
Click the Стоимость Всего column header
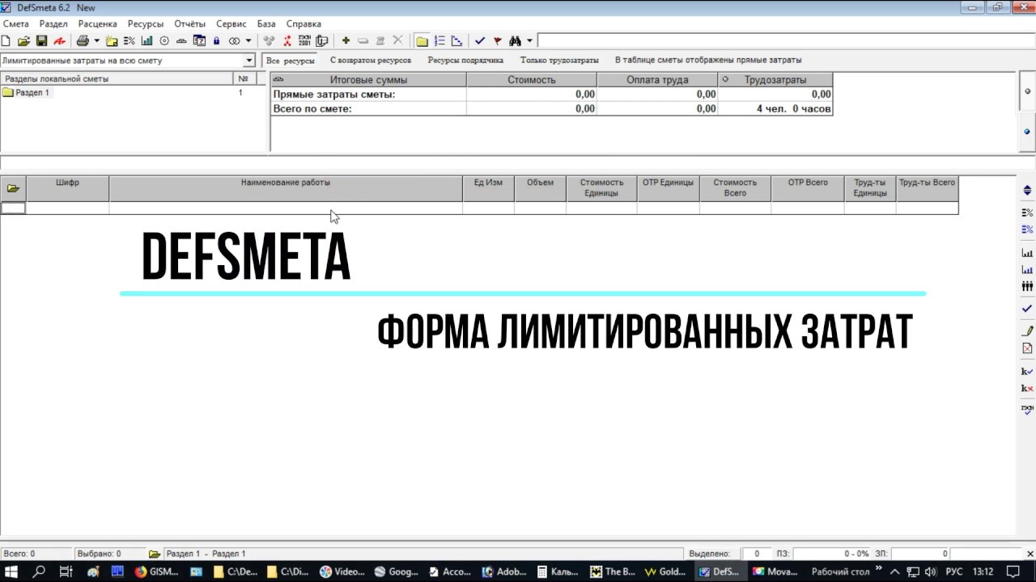(x=735, y=188)
